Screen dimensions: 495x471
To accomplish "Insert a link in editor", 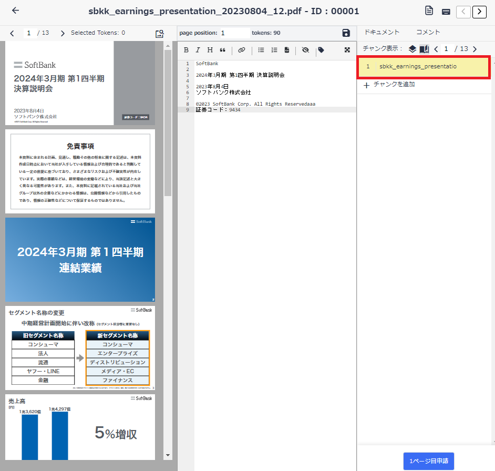I will pos(242,50).
